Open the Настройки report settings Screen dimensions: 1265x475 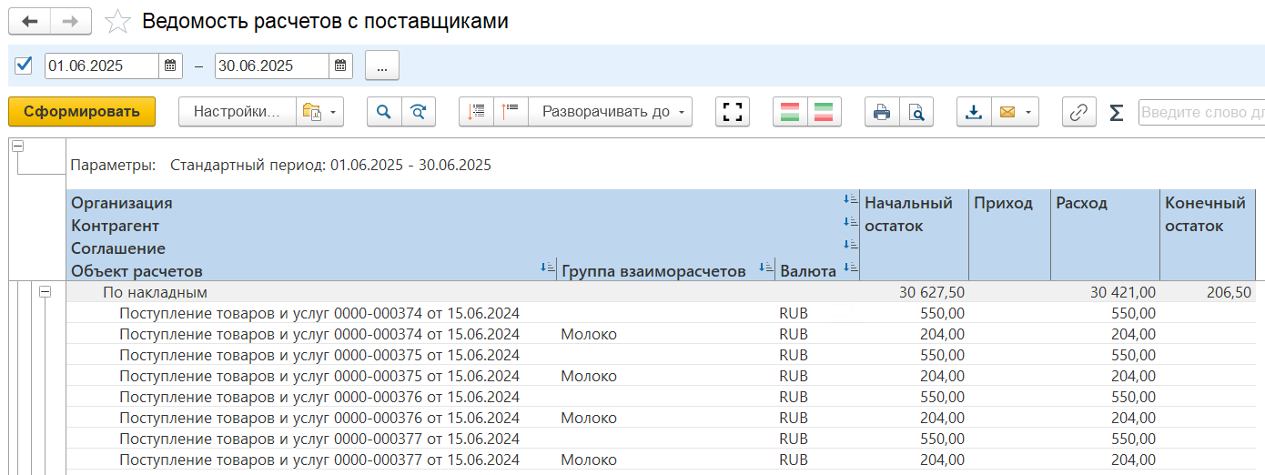point(237,112)
